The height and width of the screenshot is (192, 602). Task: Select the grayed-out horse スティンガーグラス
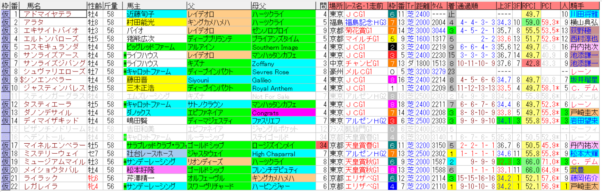pyautogui.click(x=54, y=96)
